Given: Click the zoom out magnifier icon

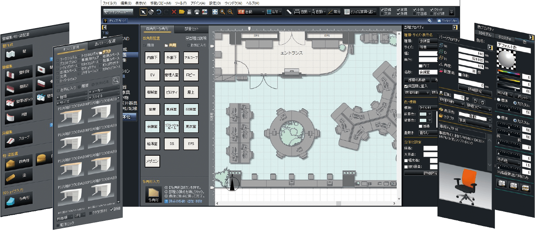Looking at the screenshot, I should coord(230,12).
